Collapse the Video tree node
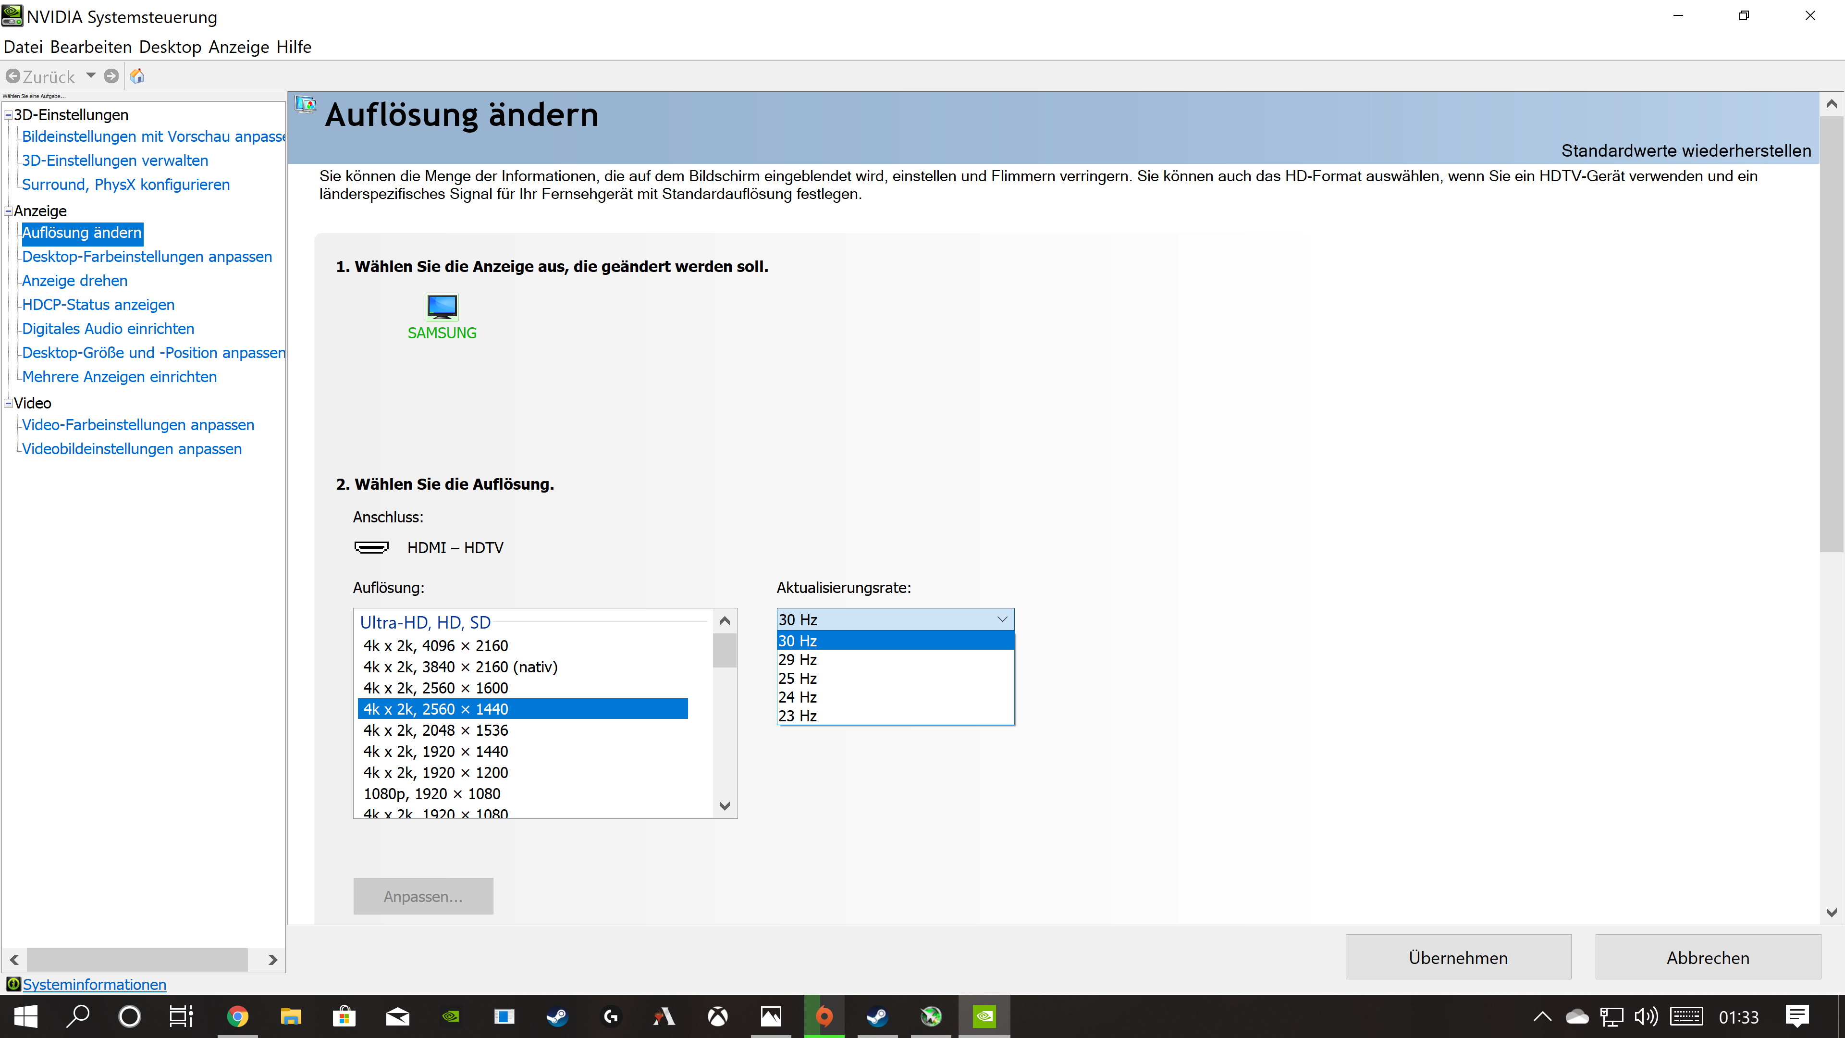 (9, 403)
